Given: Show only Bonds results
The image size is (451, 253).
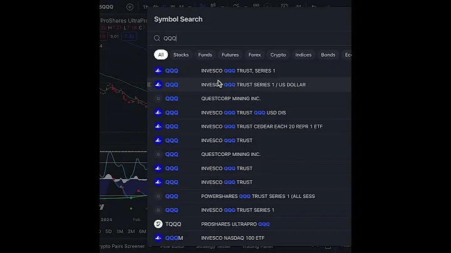Looking at the screenshot, I should click(x=328, y=54).
